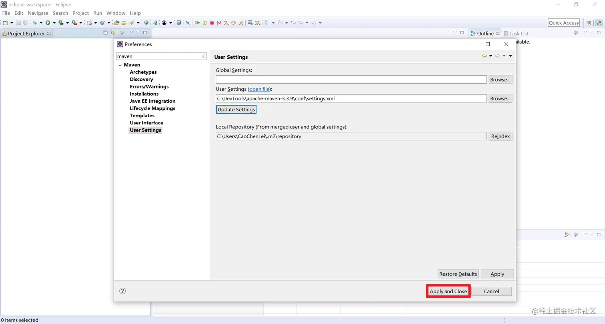Open the File menu

click(x=6, y=13)
